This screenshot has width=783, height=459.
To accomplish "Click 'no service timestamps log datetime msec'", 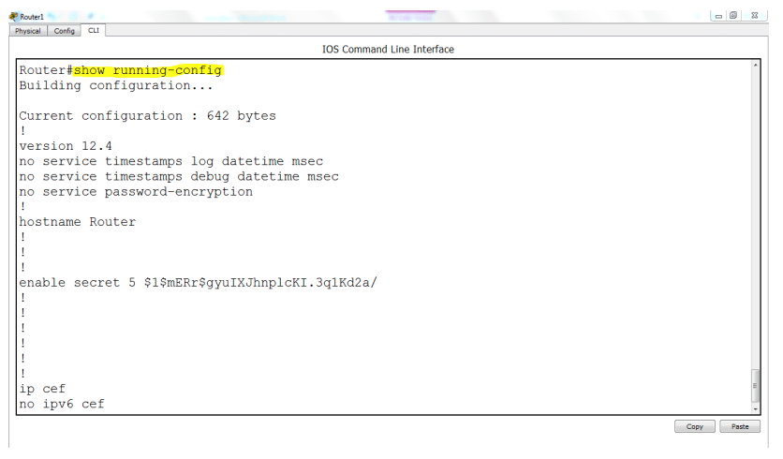I will pos(170,161).
